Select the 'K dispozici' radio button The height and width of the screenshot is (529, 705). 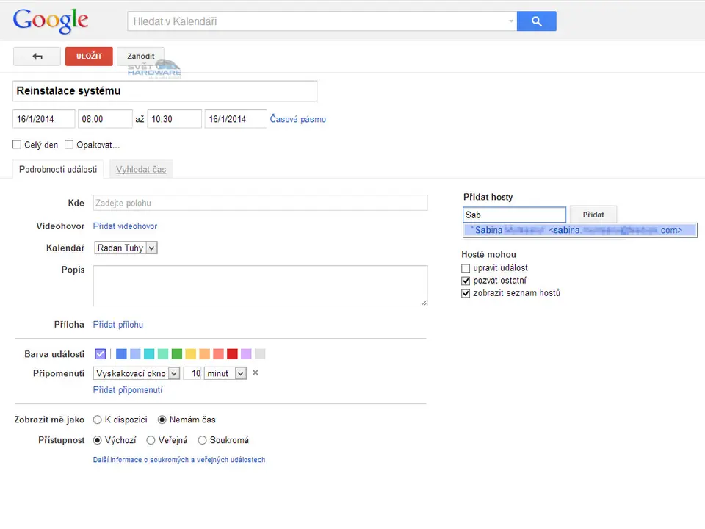(x=97, y=420)
